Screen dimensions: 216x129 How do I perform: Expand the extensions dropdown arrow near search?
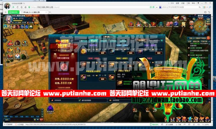click(x=207, y=7)
